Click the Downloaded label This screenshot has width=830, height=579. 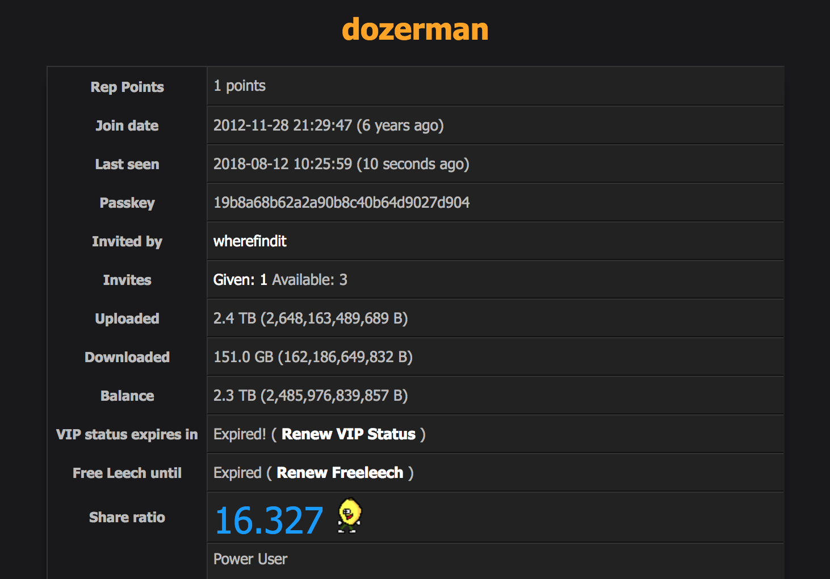coord(127,357)
